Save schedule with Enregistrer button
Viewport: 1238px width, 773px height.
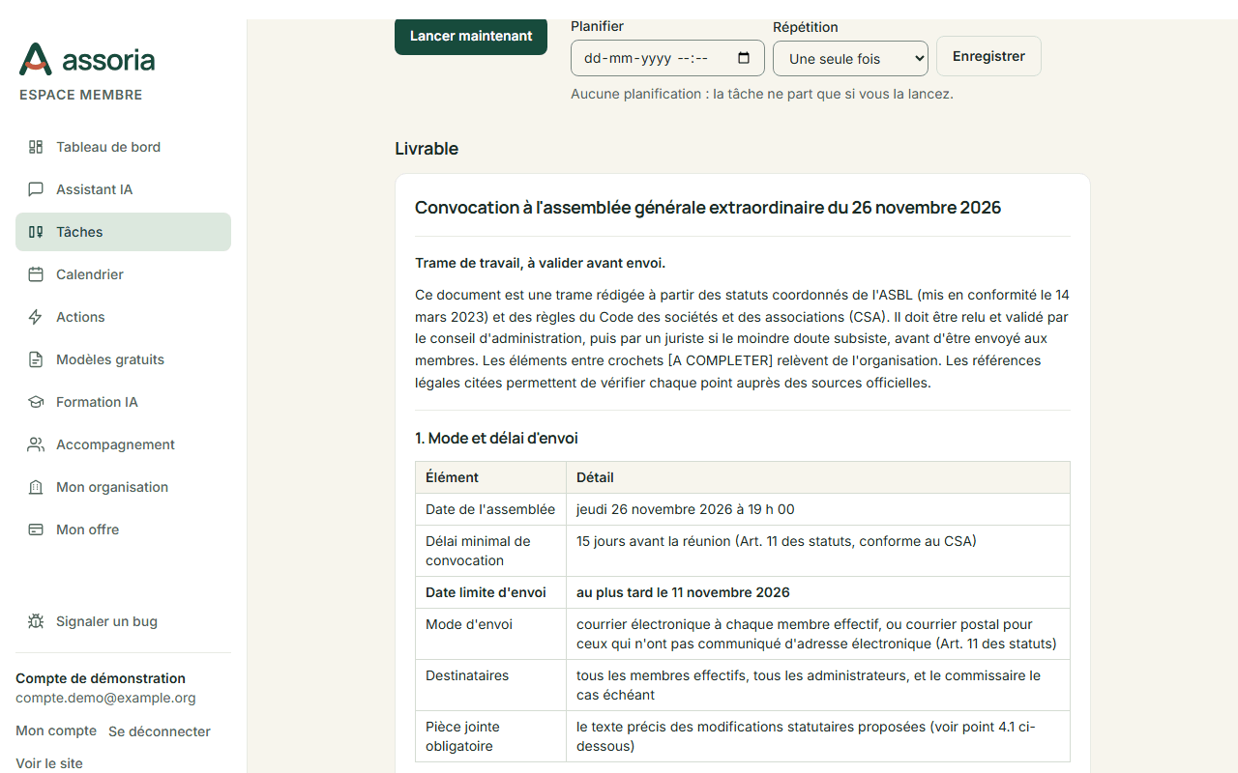[x=988, y=56]
